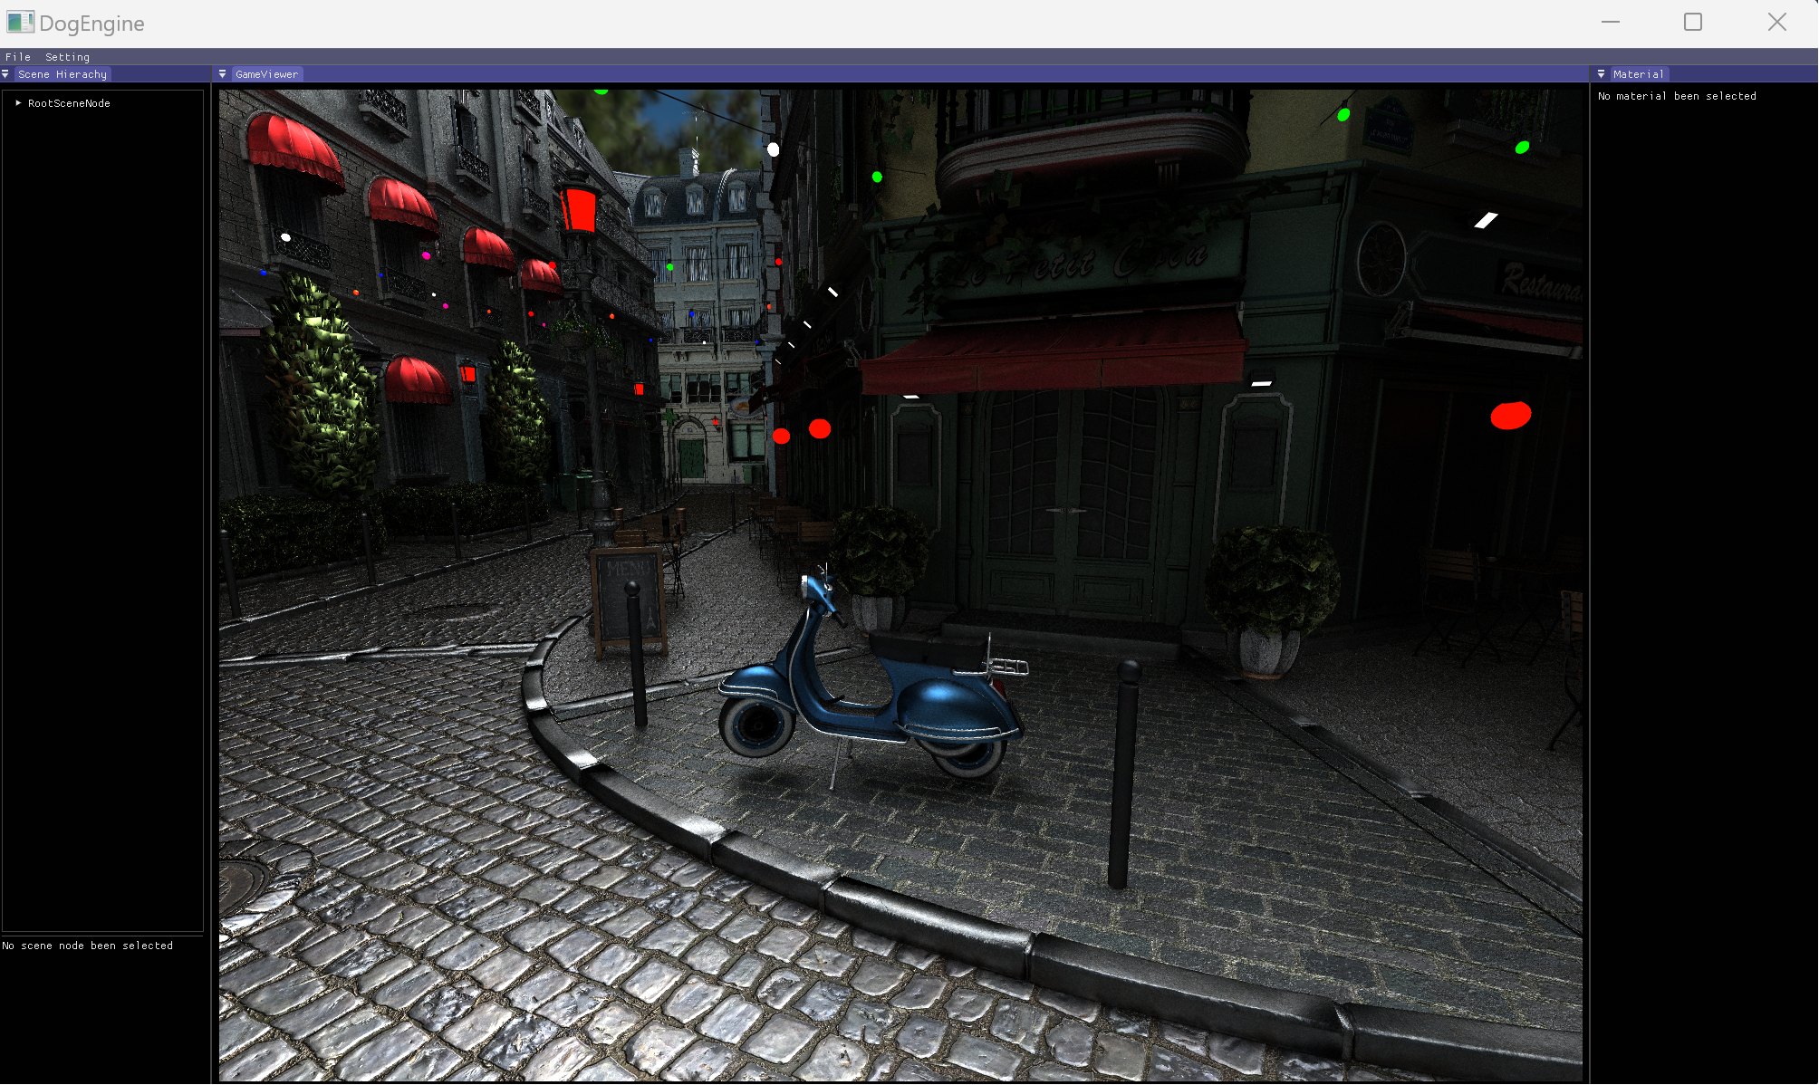Screen dimensions: 1819x1085
Task: Activate the Material tab
Action: [x=1638, y=74]
